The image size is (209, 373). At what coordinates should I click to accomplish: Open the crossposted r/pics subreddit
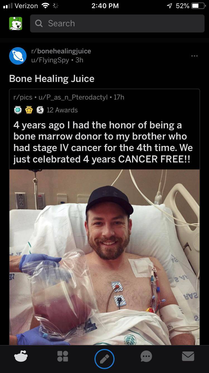(23, 97)
